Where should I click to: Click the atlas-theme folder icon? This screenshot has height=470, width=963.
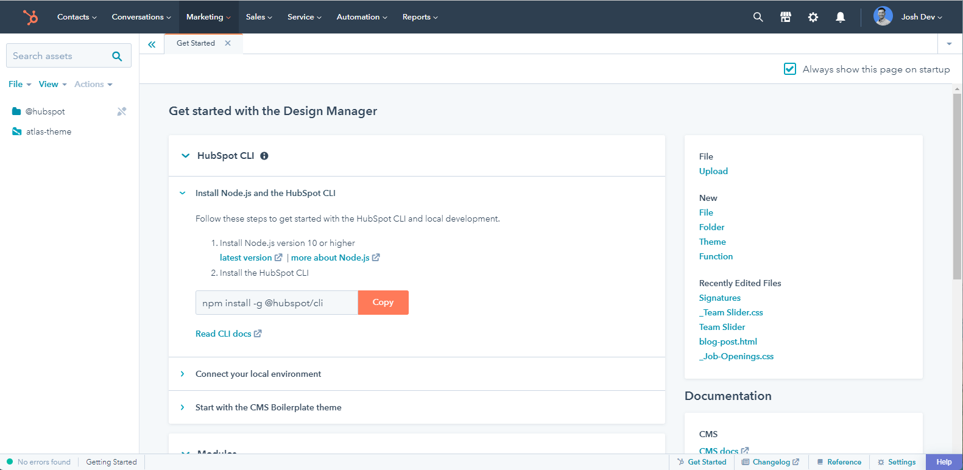17,132
